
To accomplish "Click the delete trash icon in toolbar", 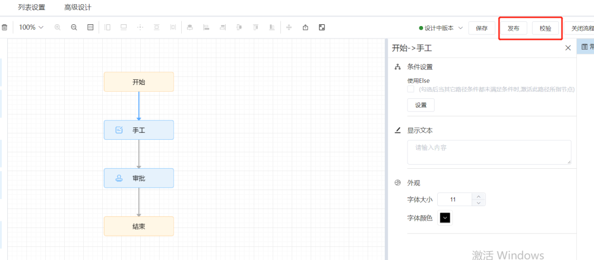I will point(5,27).
